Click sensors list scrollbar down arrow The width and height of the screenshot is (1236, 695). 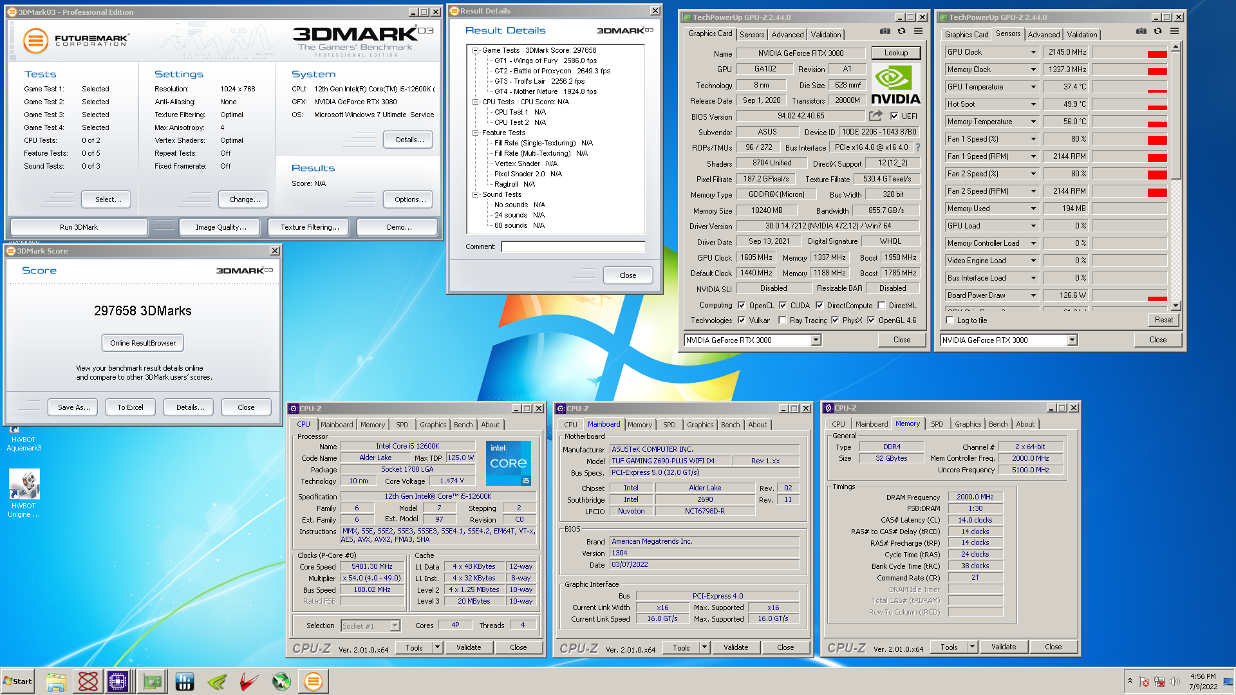coord(1175,306)
